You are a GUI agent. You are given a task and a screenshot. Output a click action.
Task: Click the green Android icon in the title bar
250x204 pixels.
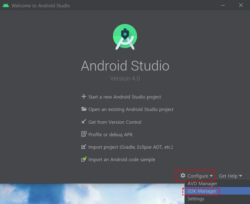[x=6, y=5]
